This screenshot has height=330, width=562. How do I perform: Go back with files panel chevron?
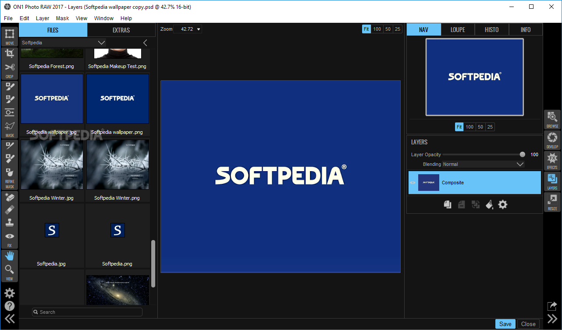click(x=145, y=43)
